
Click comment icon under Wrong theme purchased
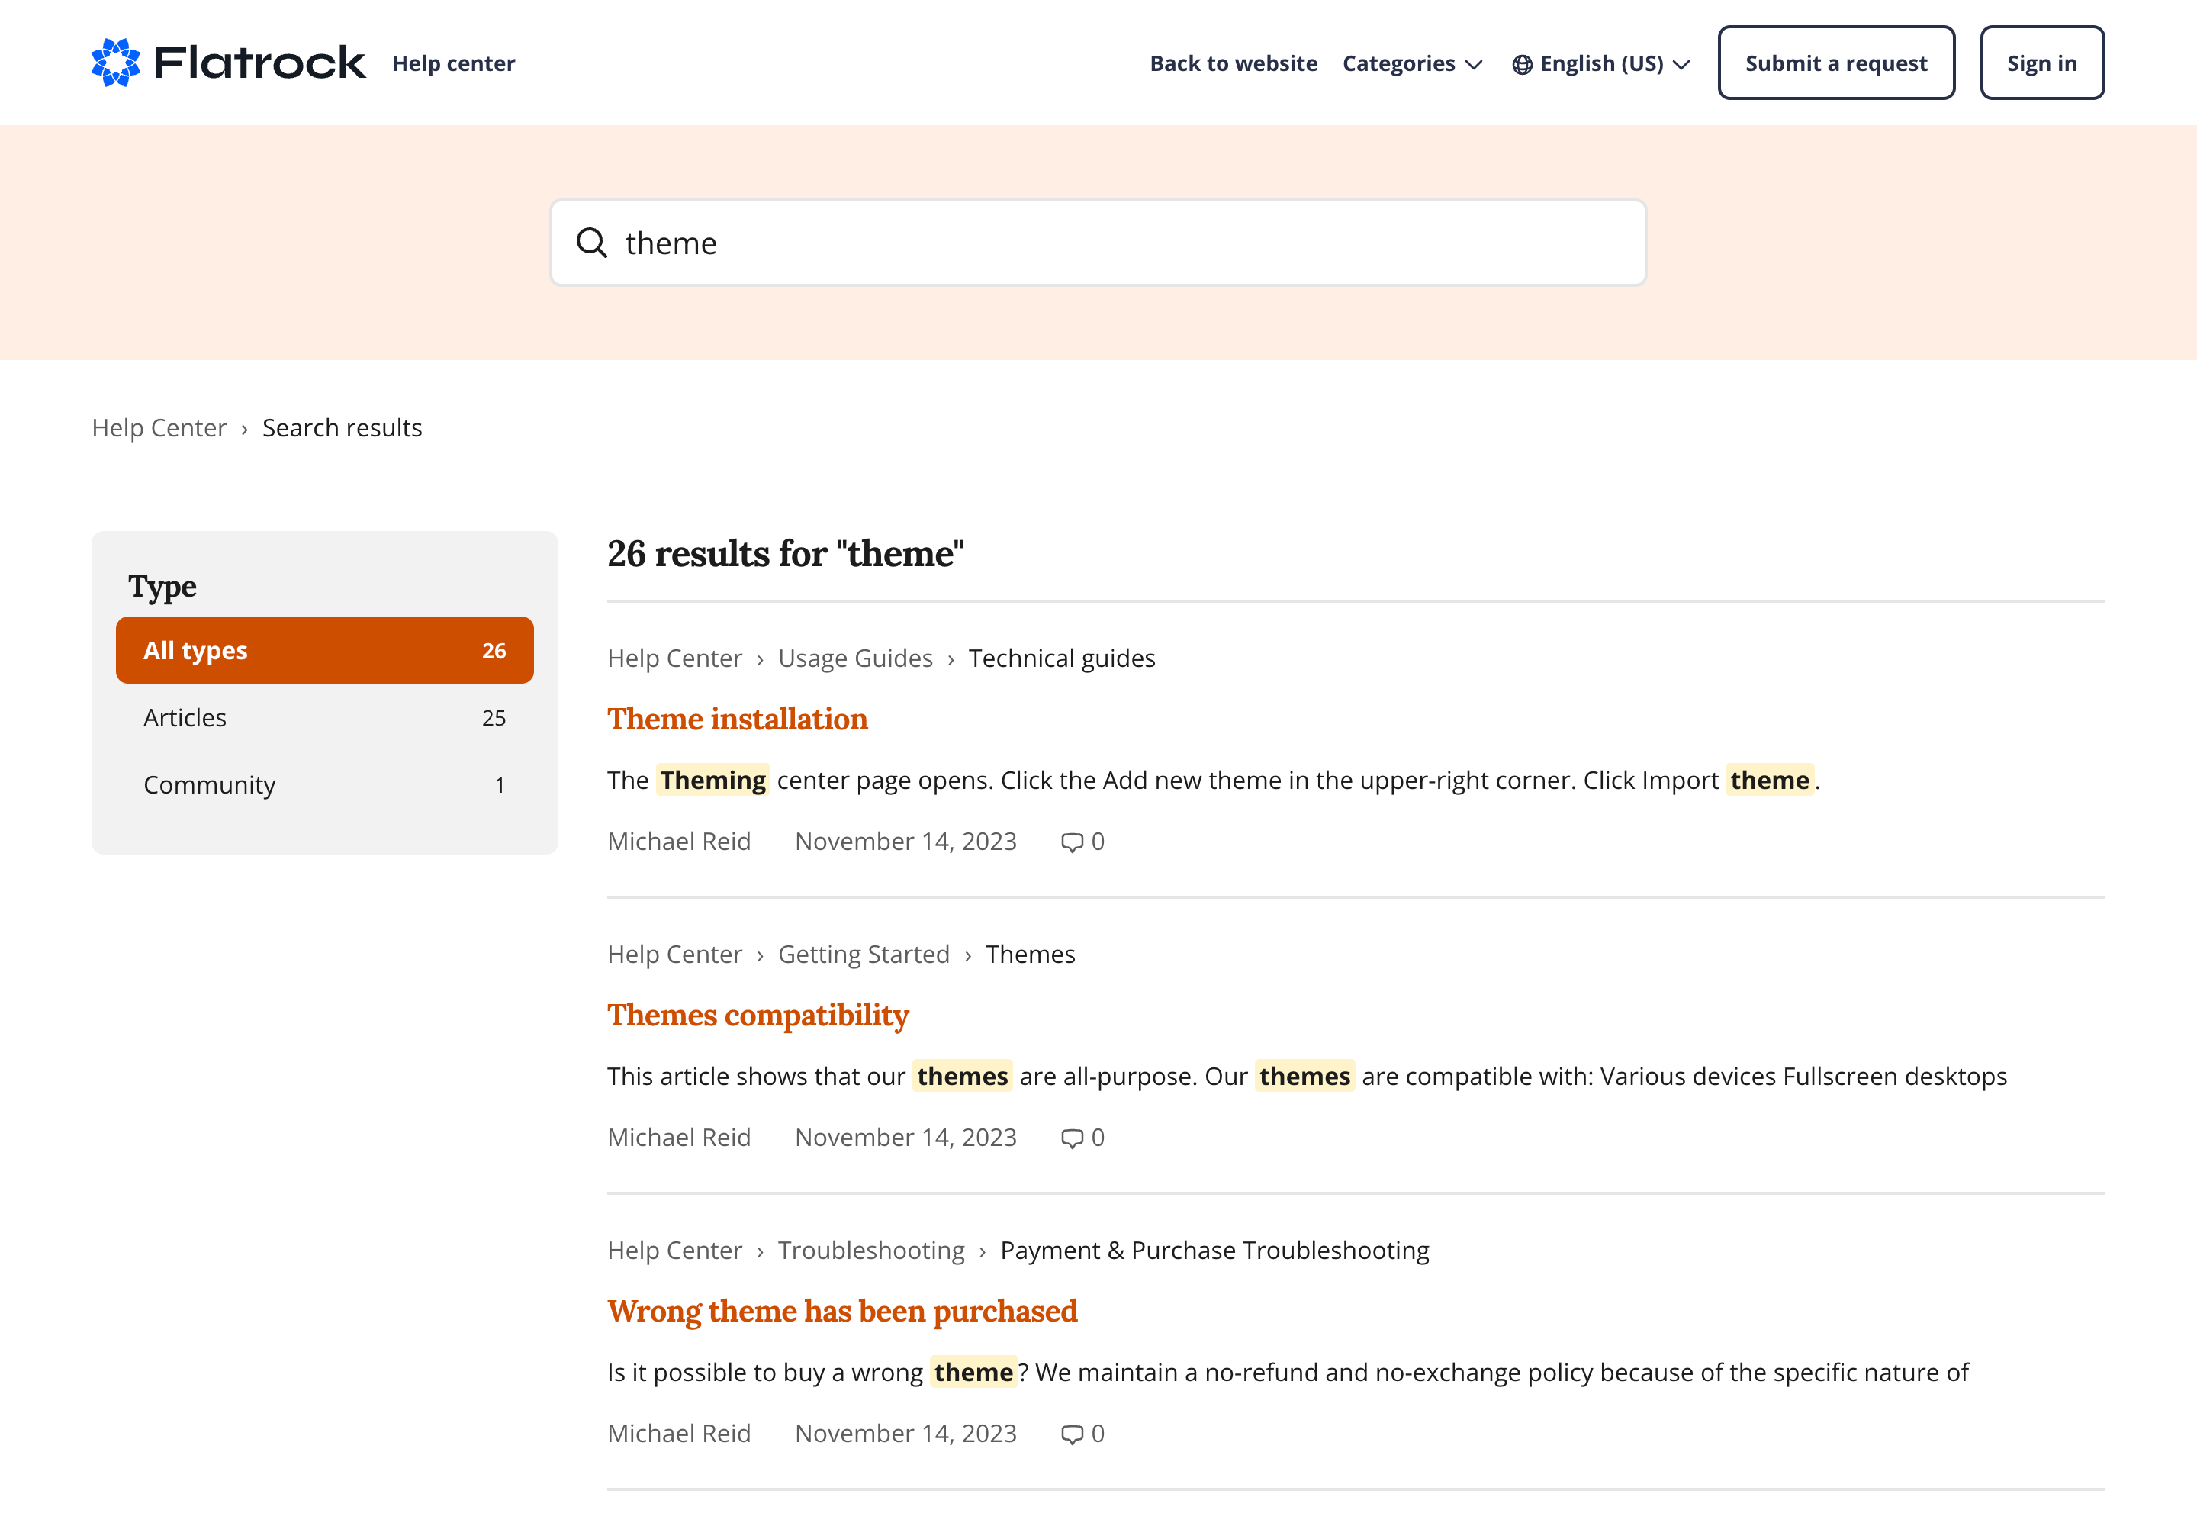1072,1434
